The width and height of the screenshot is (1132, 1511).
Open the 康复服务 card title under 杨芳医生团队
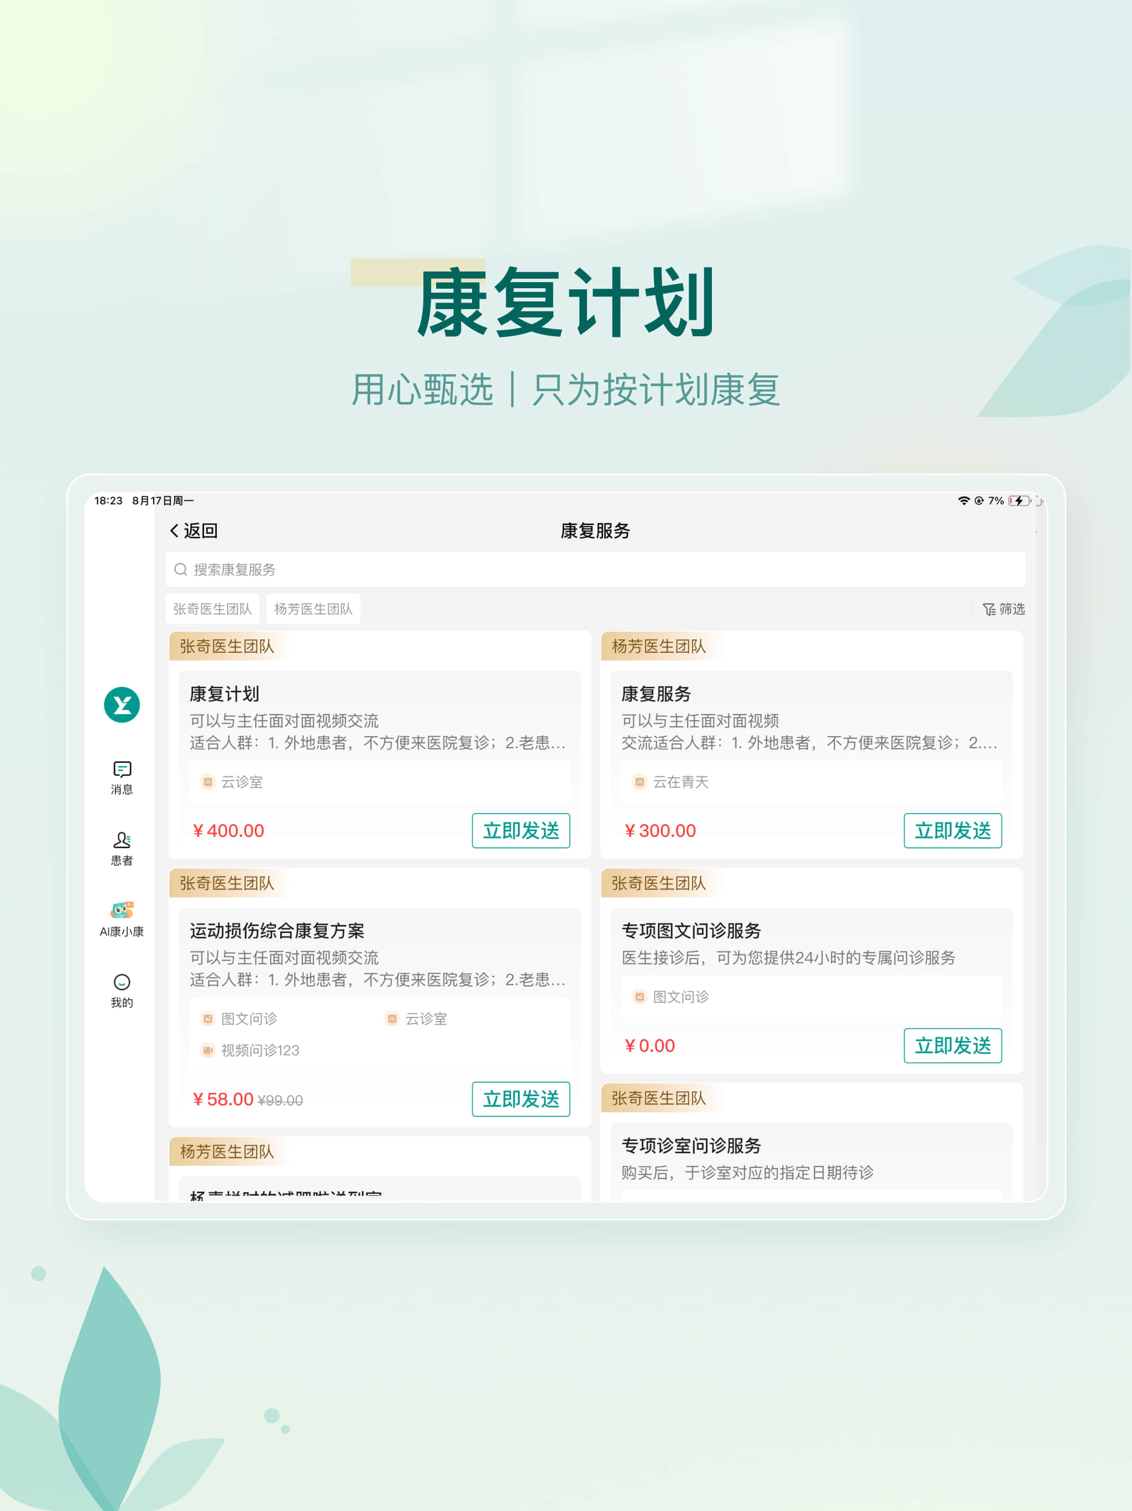pyautogui.click(x=656, y=694)
